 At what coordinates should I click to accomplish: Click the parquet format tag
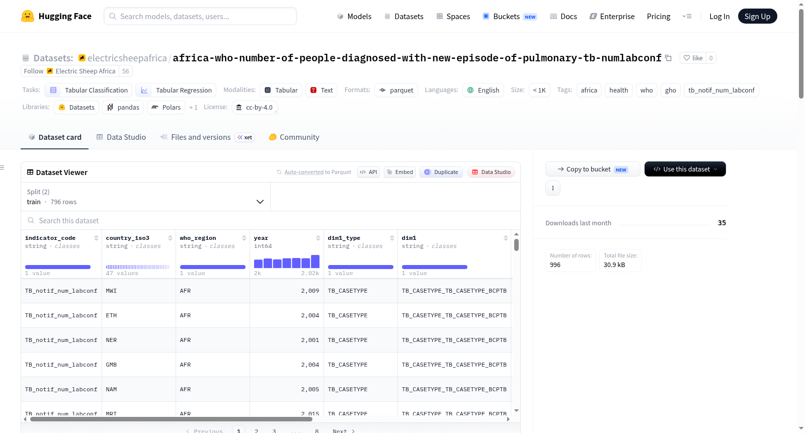point(396,90)
